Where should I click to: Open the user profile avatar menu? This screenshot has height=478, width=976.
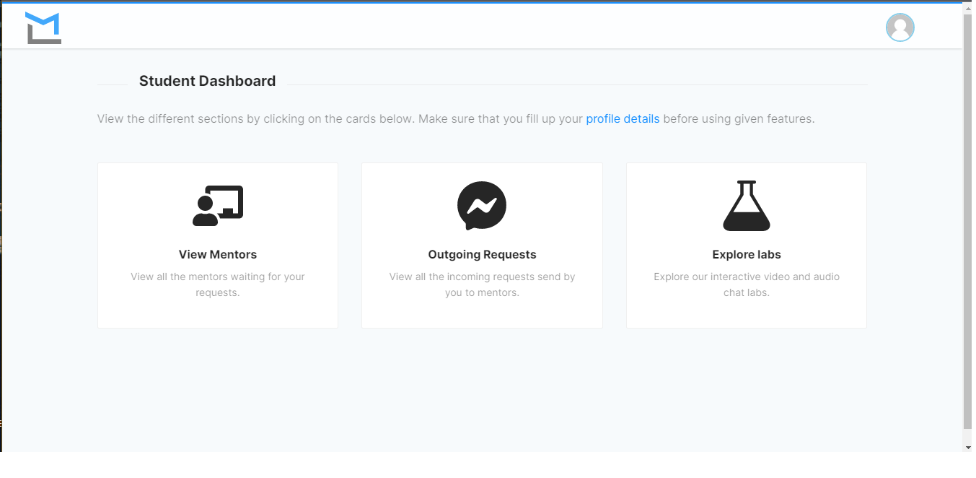[x=900, y=27]
